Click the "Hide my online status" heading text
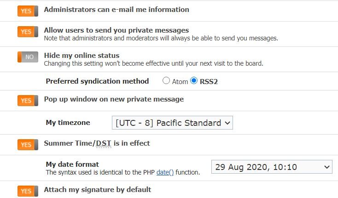 coord(82,56)
